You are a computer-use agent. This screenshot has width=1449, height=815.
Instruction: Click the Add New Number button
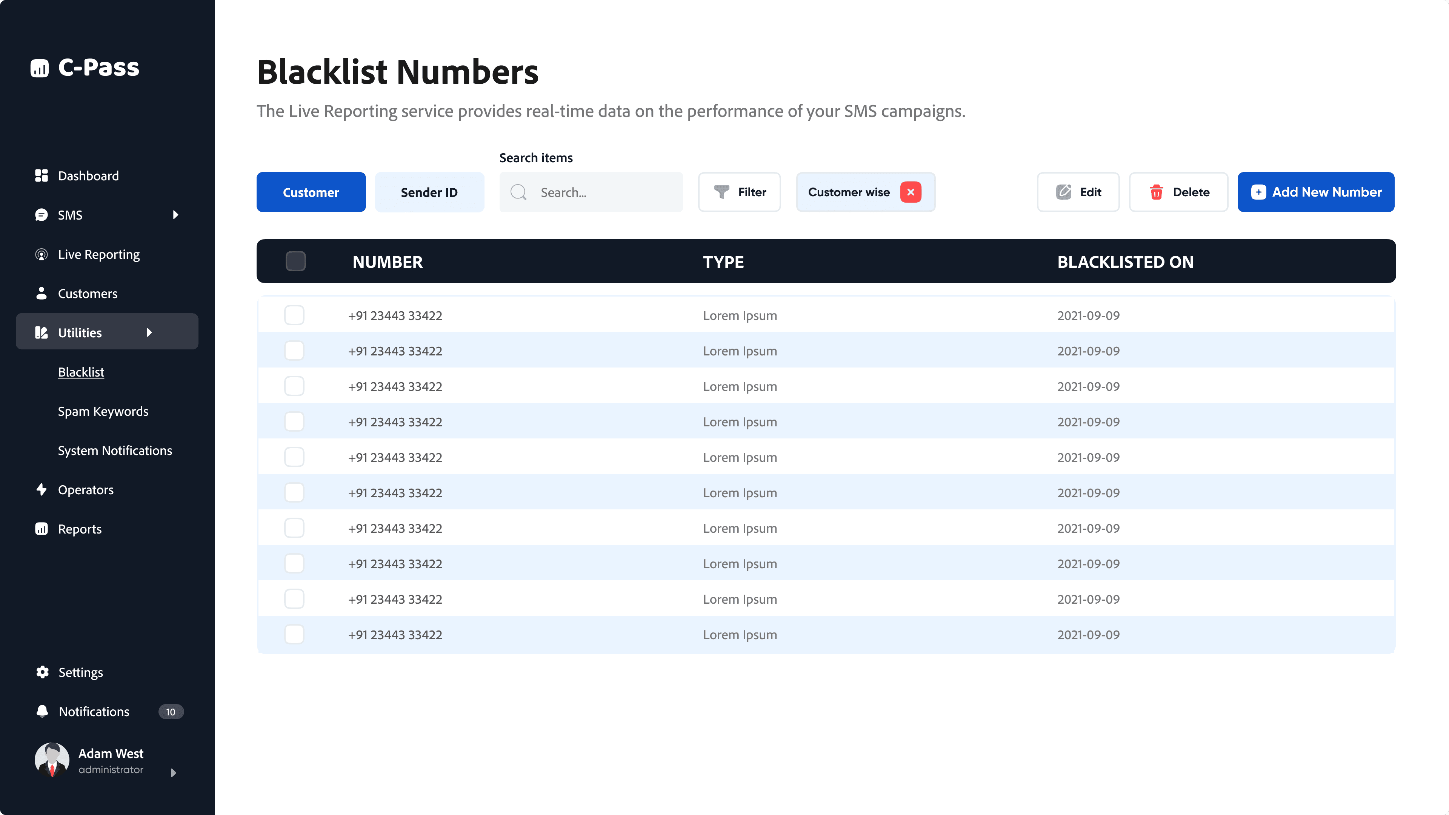tap(1315, 192)
